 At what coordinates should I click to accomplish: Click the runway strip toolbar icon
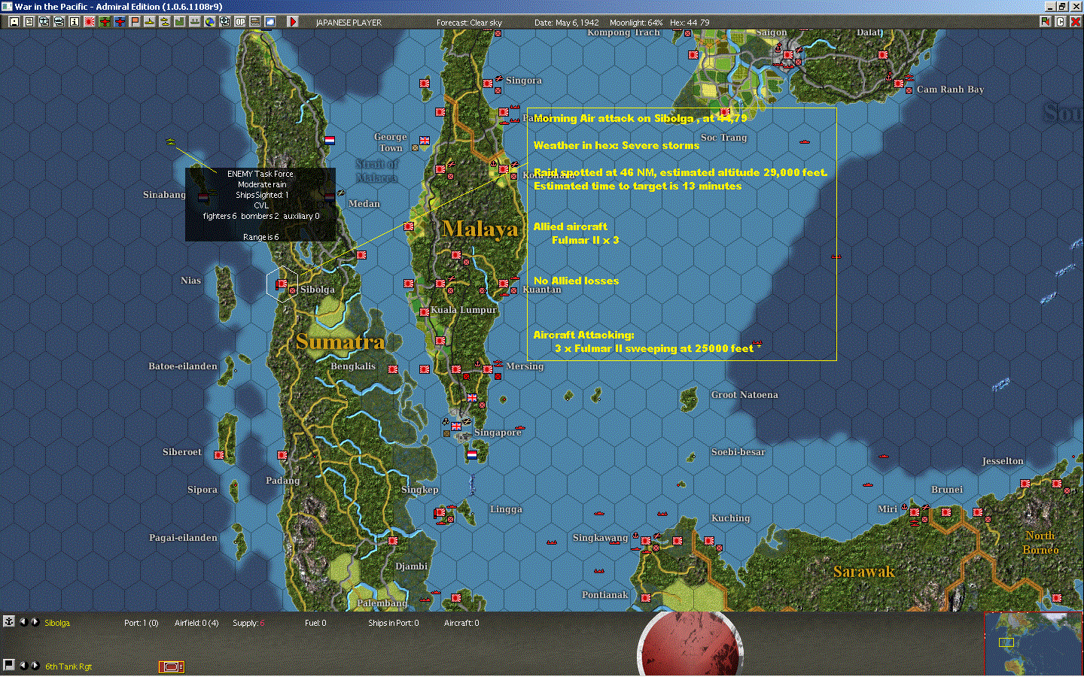pyautogui.click(x=254, y=22)
